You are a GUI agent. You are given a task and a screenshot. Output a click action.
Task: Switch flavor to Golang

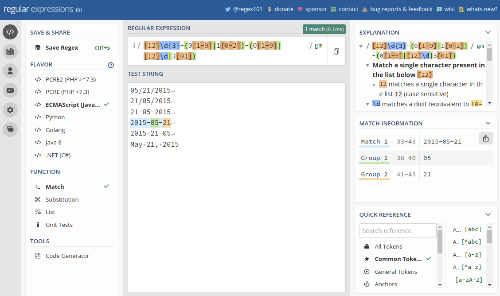(x=55, y=130)
